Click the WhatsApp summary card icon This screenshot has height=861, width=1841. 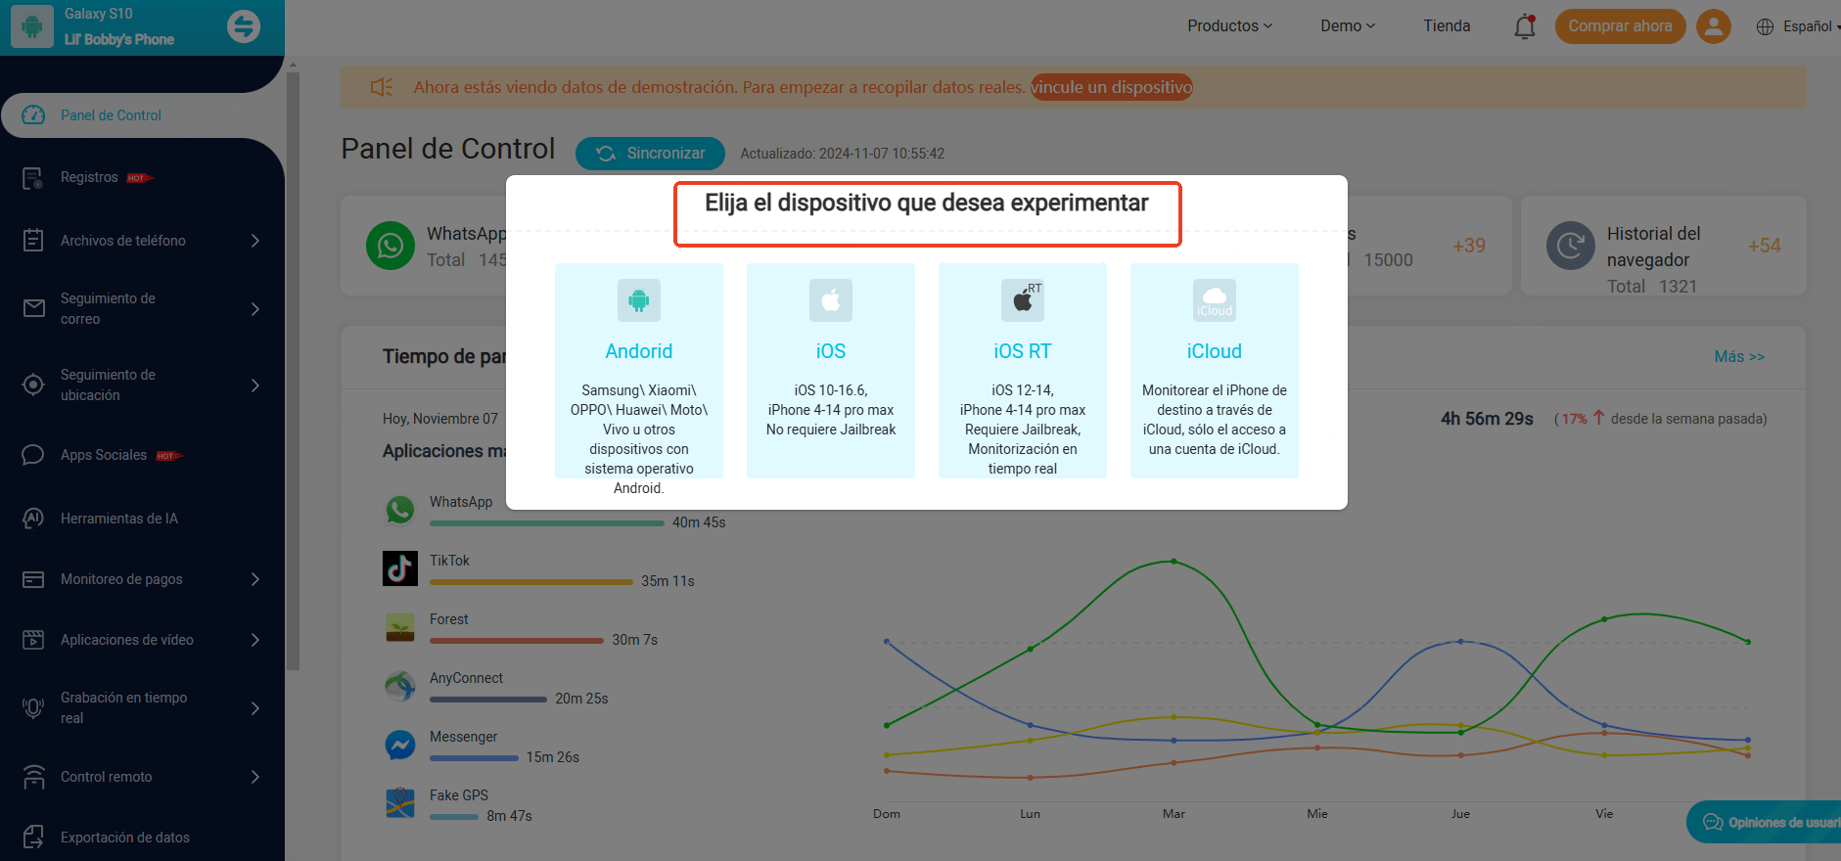point(391,246)
